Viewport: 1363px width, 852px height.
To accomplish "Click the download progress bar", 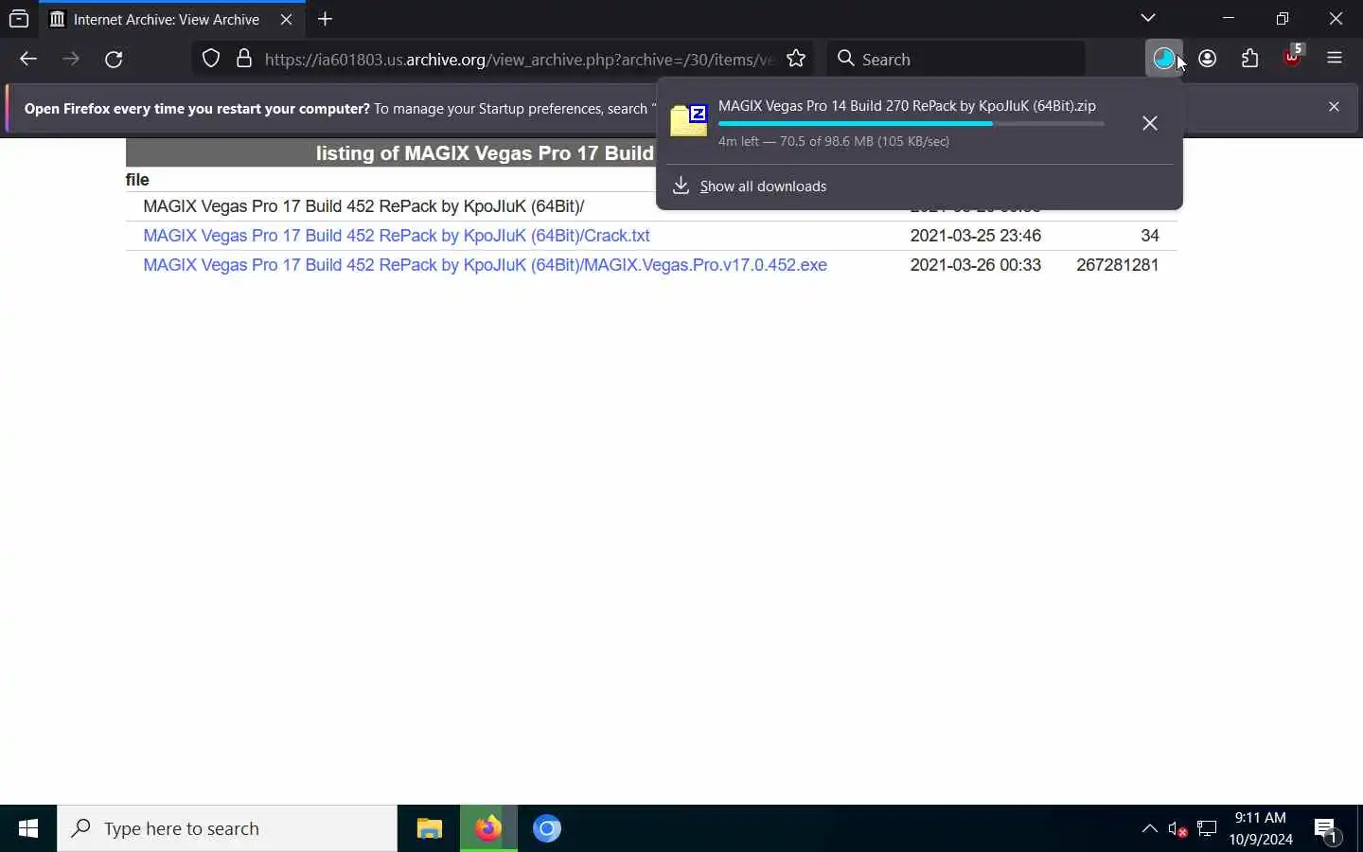I will pos(912,124).
